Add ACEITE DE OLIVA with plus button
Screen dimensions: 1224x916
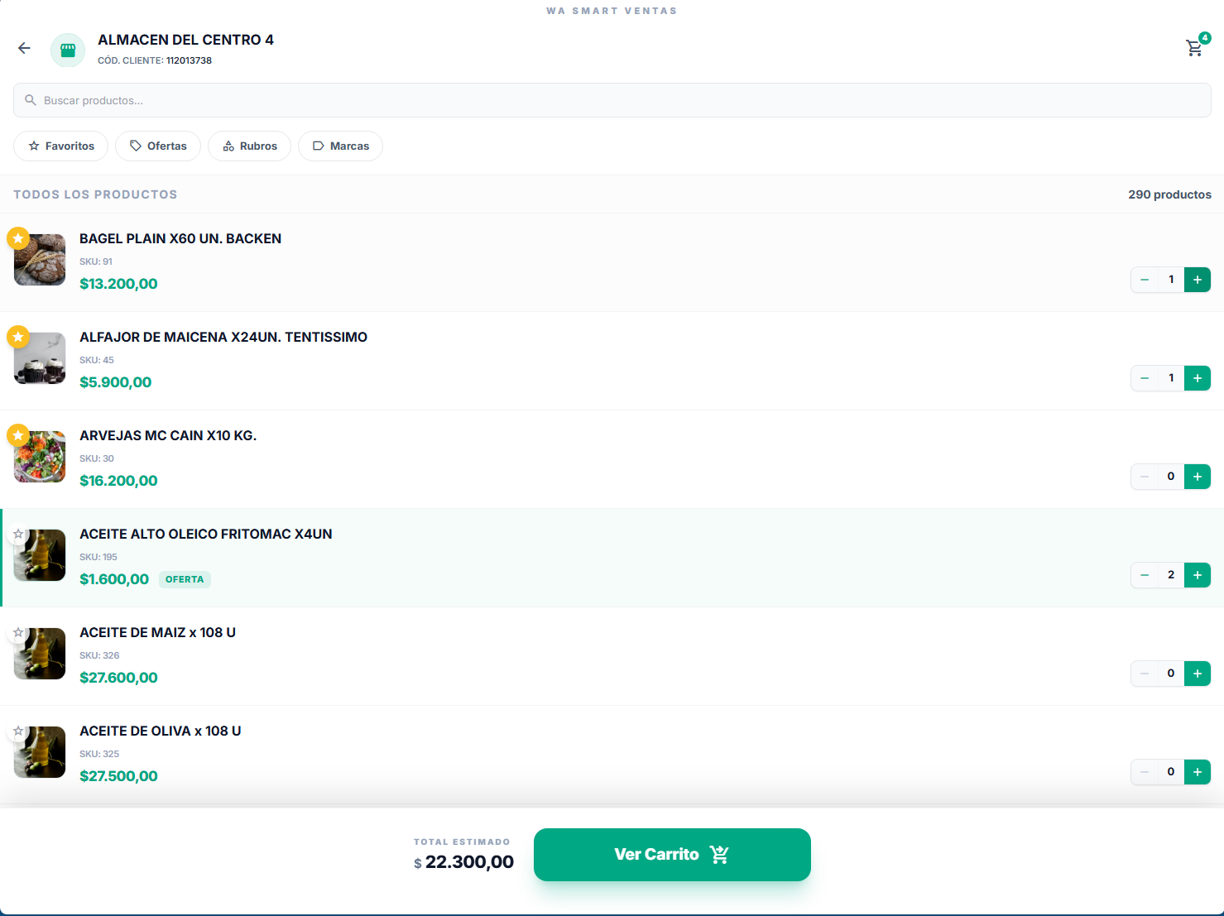coord(1198,772)
